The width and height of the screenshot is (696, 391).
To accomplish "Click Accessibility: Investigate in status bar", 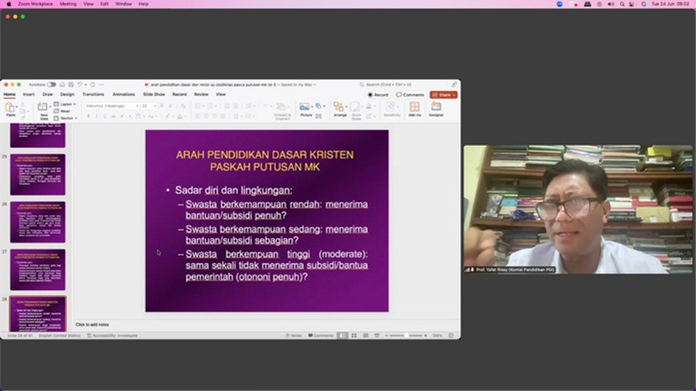I will pos(112,335).
